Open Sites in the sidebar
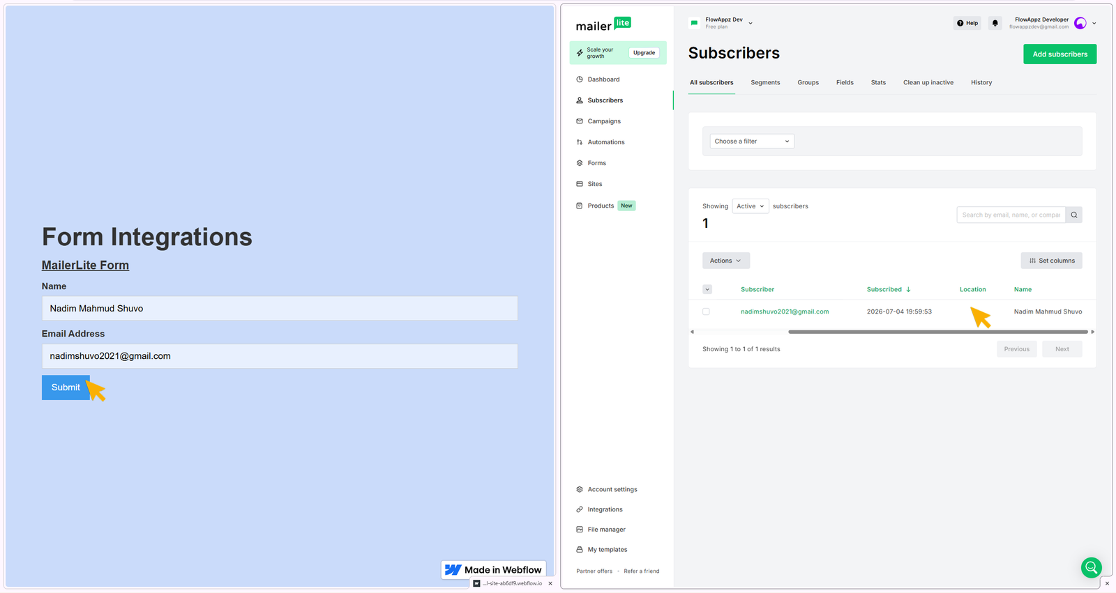 point(594,184)
